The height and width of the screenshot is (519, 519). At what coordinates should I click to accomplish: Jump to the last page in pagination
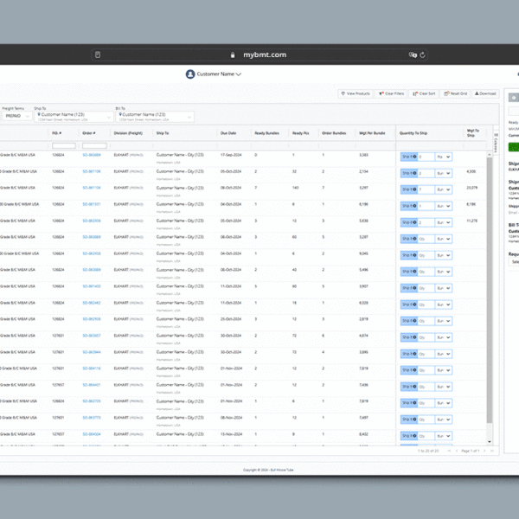point(491,451)
